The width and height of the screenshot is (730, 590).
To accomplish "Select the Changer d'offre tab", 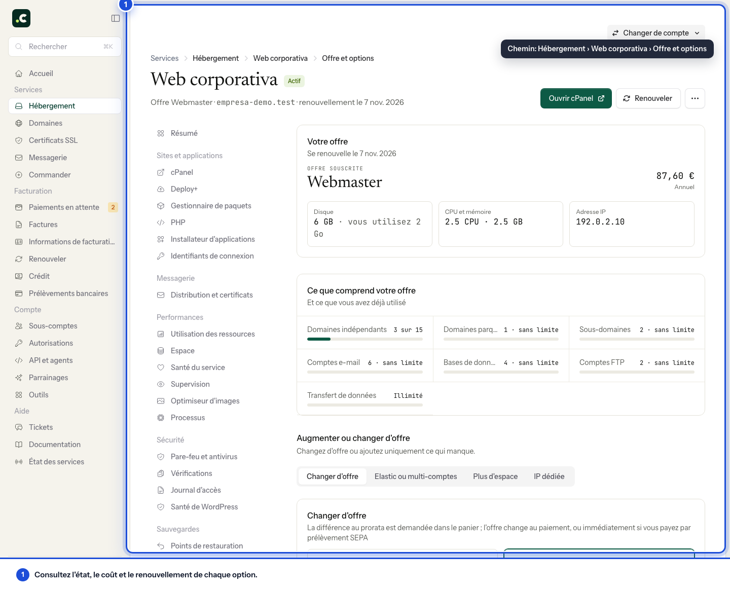I will 333,476.
